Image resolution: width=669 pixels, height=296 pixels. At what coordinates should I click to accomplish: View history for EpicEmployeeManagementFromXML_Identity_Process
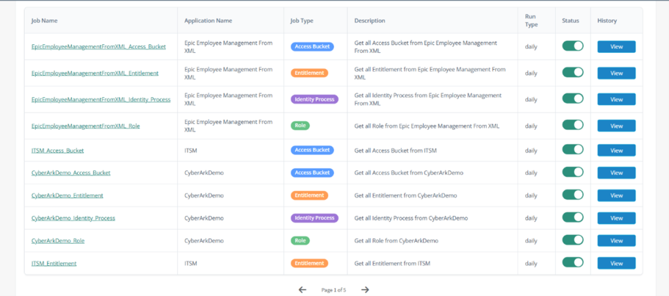pyautogui.click(x=616, y=99)
